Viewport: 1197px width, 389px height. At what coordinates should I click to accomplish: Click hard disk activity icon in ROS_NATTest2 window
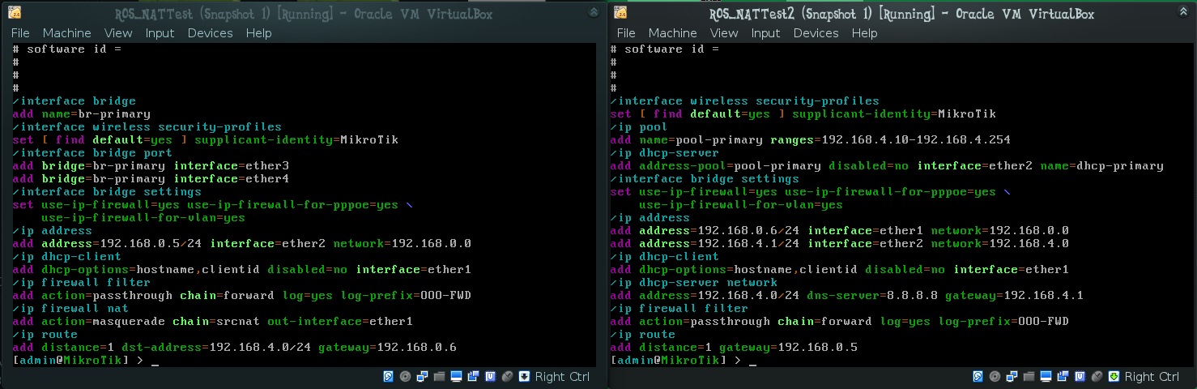(978, 376)
